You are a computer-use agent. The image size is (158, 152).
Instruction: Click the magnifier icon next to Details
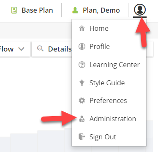(x=40, y=49)
